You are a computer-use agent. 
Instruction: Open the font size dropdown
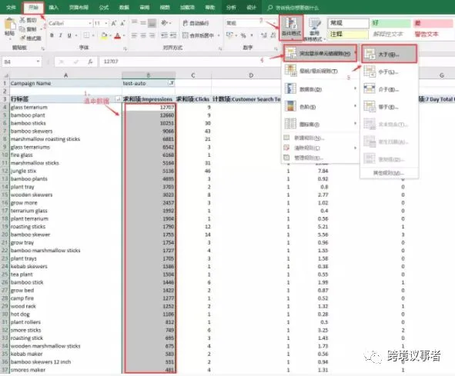106,23
